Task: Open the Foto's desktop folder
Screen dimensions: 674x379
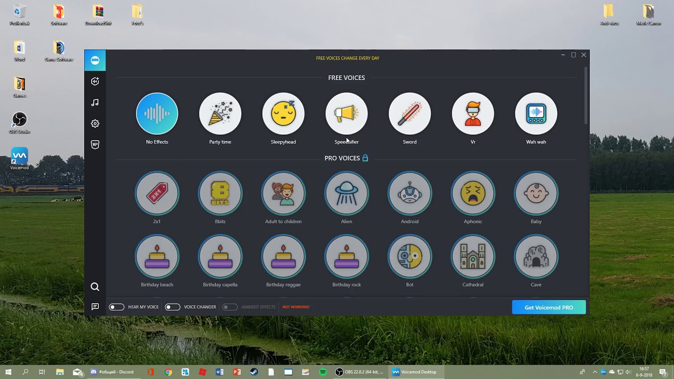Action: [137, 15]
